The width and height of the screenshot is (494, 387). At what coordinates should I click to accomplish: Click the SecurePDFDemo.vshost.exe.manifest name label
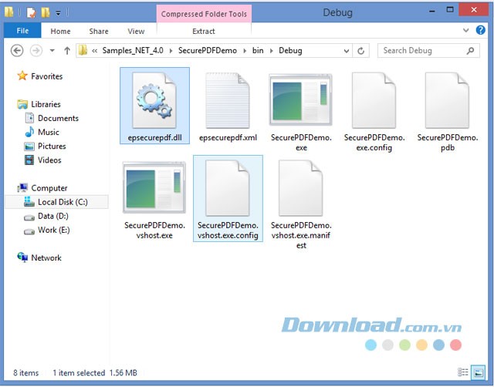(x=301, y=235)
